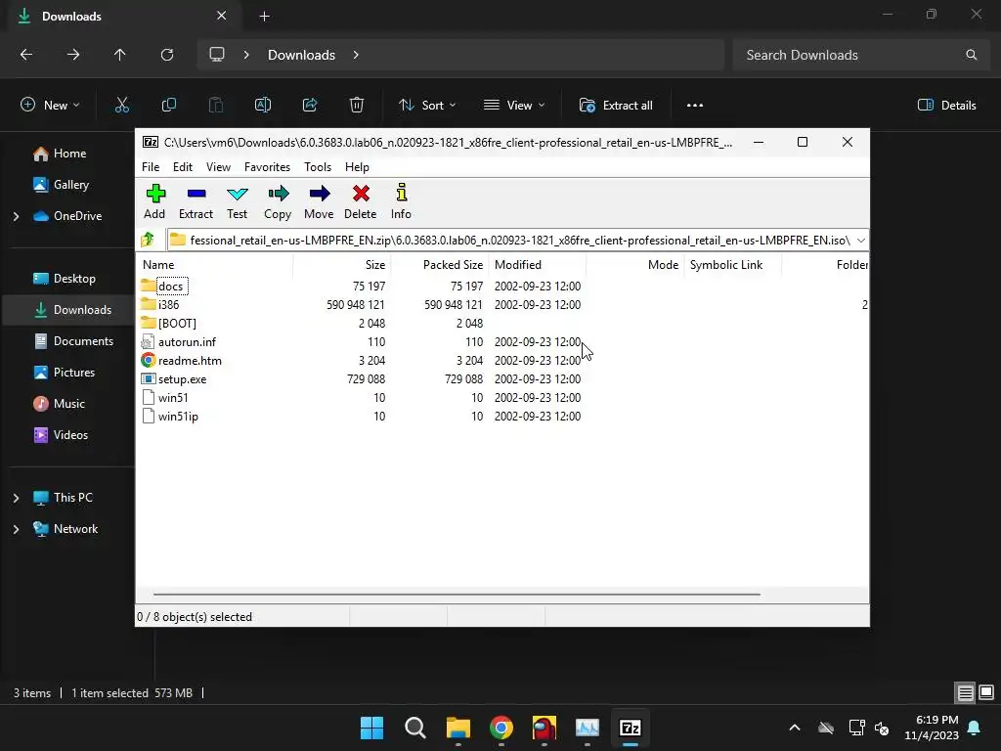
Task: Add a new Explorer tab
Action: pos(264,16)
